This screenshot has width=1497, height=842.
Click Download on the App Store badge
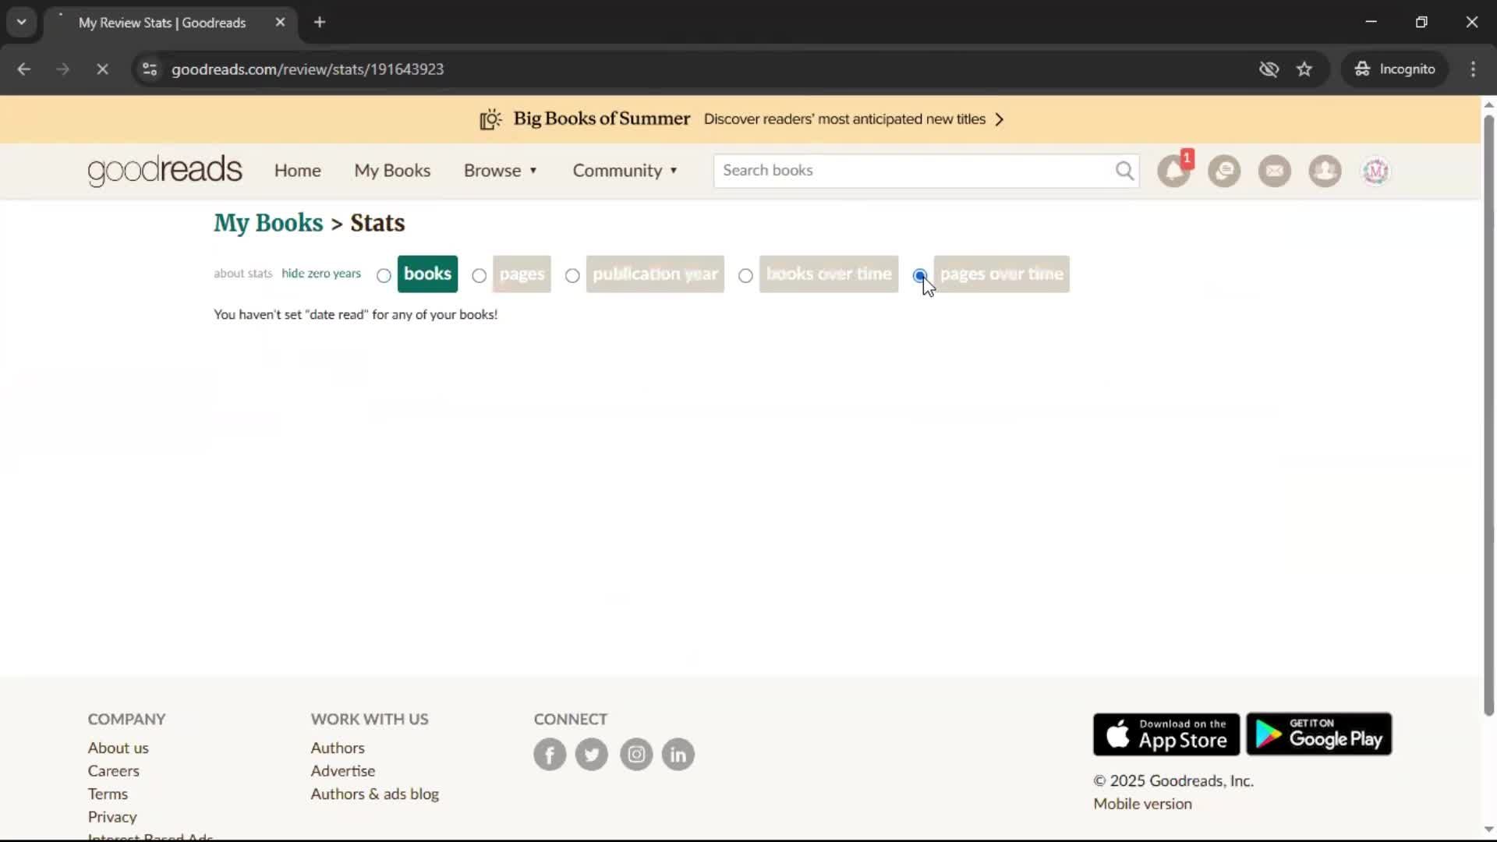[1166, 734]
